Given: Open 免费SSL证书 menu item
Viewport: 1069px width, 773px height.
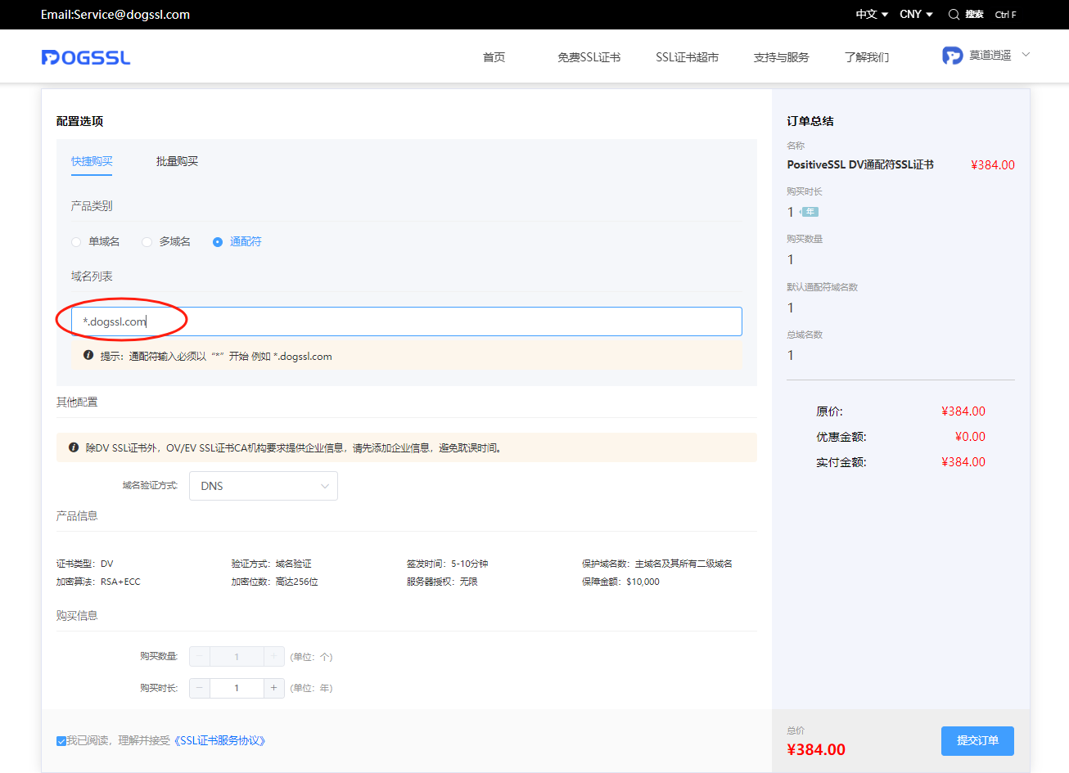Looking at the screenshot, I should click(x=589, y=57).
